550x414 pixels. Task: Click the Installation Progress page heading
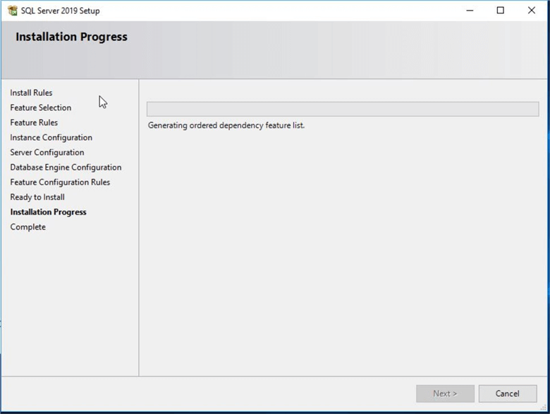(71, 37)
